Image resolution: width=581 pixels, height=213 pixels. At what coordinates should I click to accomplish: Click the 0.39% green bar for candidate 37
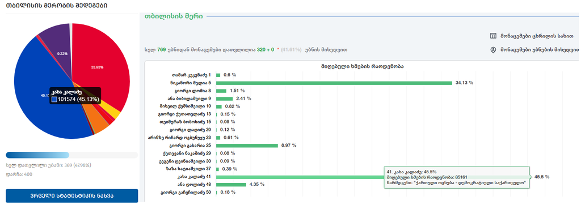[x=217, y=169]
